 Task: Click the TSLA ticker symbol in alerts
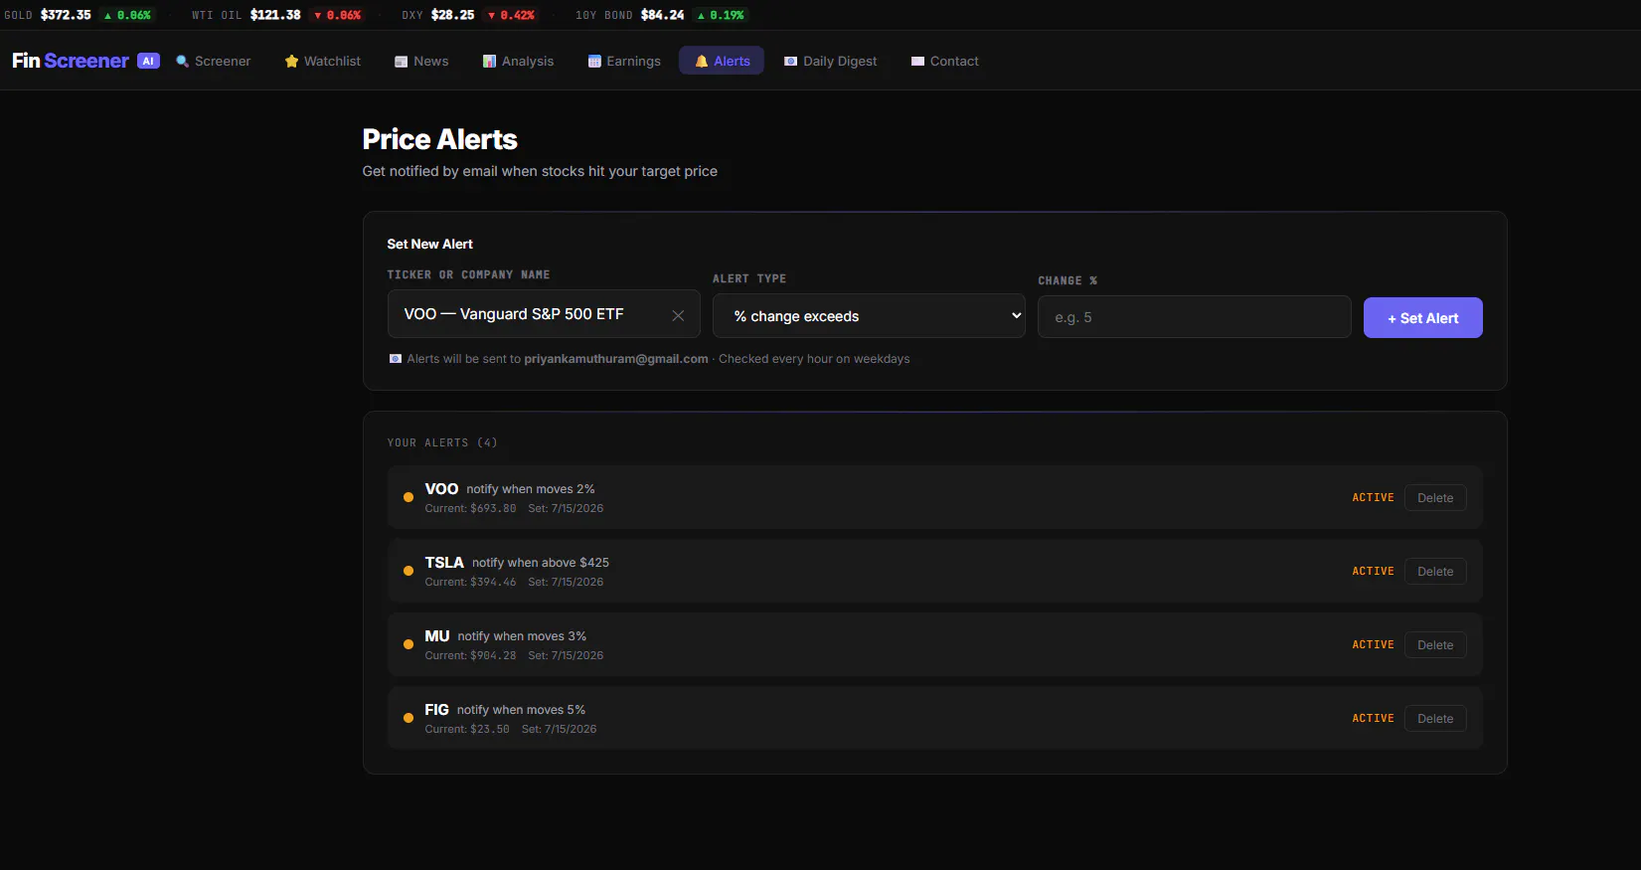444,563
